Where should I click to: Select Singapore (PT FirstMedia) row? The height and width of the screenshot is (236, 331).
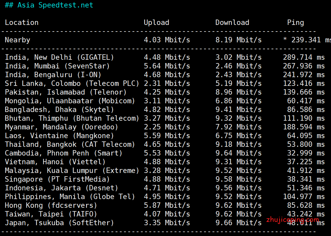57,179
